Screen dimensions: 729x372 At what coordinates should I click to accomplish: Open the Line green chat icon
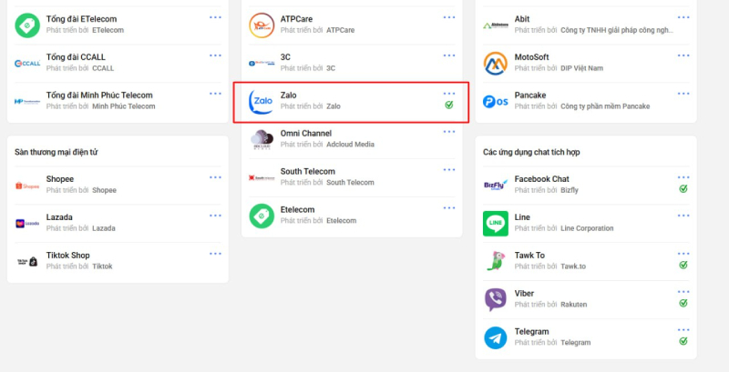[496, 223]
